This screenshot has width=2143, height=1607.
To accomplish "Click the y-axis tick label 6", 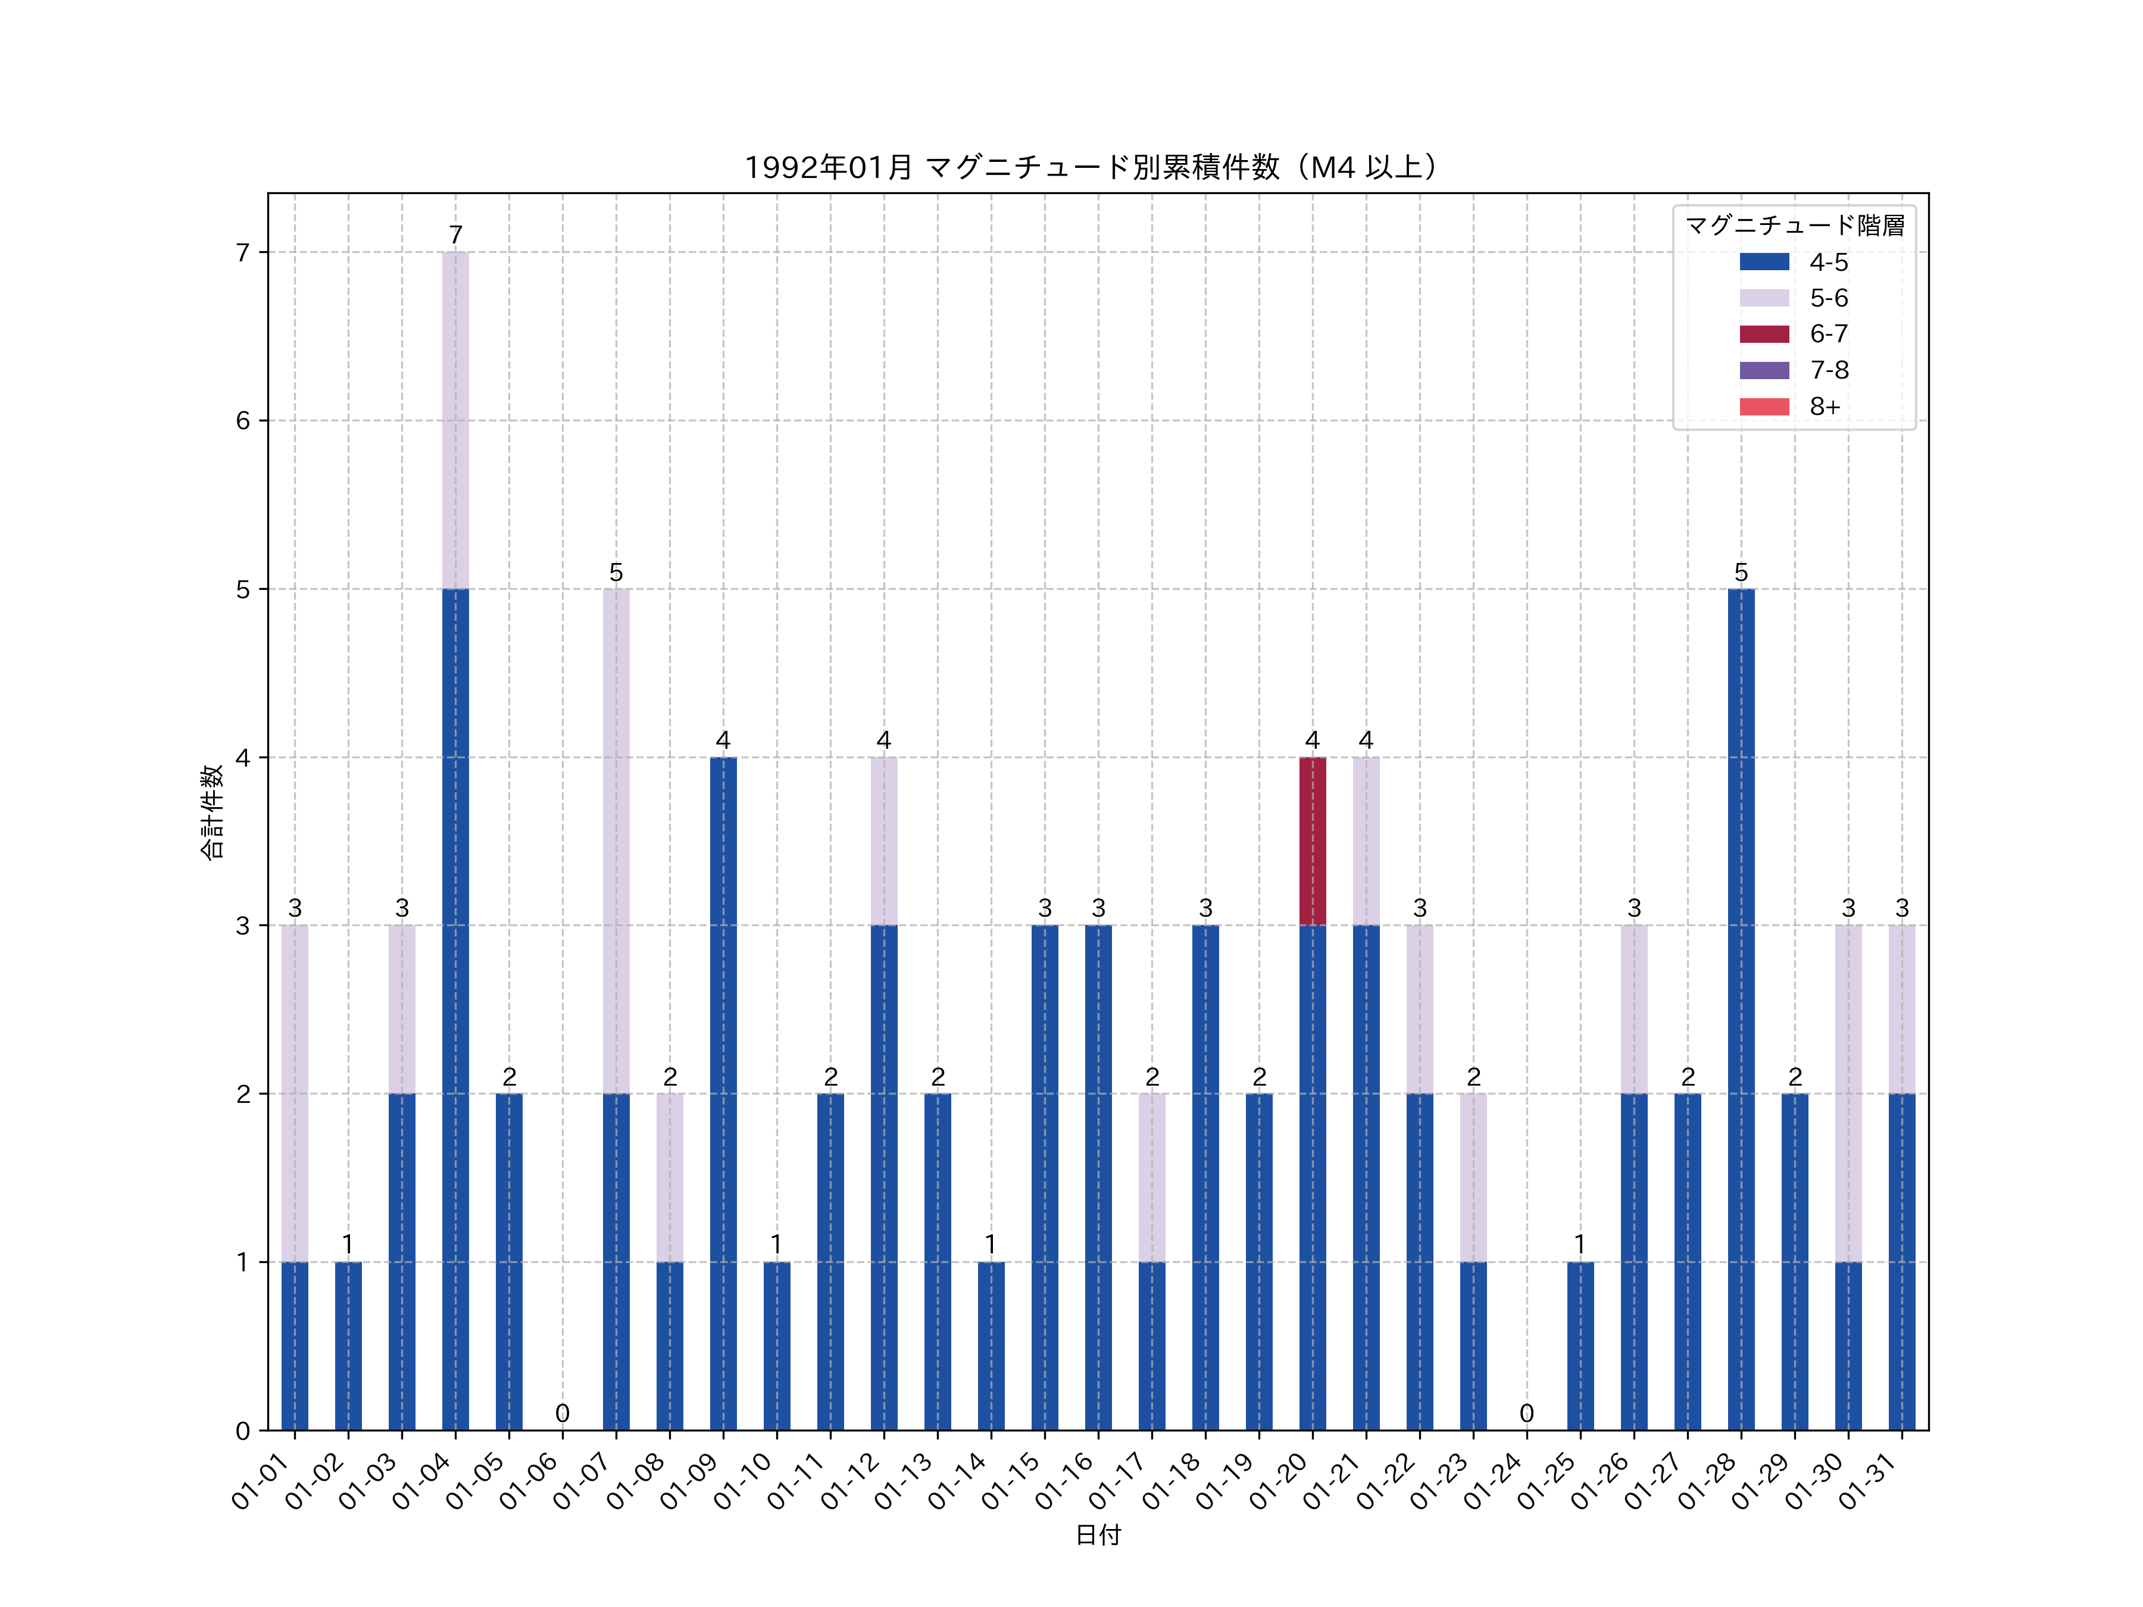I will [242, 420].
